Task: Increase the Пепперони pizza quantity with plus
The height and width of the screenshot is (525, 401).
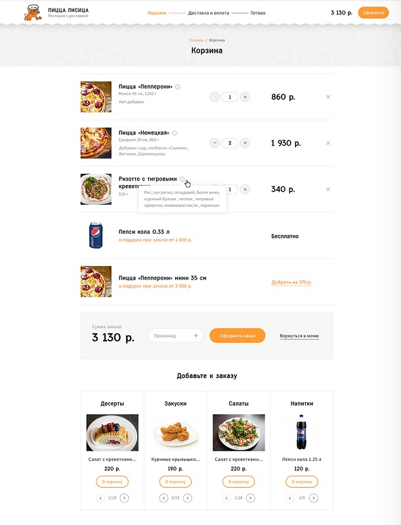Action: (245, 97)
